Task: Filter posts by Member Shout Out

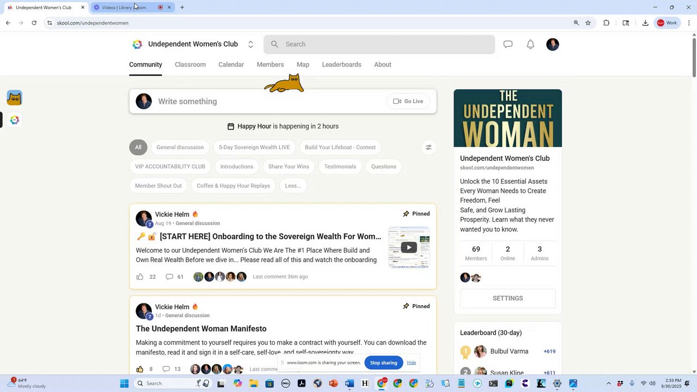Action: pos(158,186)
